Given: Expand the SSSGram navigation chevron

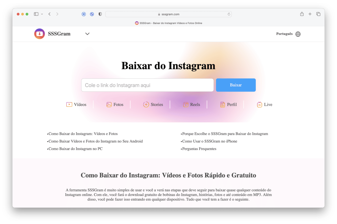Looking at the screenshot, I should (87, 34).
